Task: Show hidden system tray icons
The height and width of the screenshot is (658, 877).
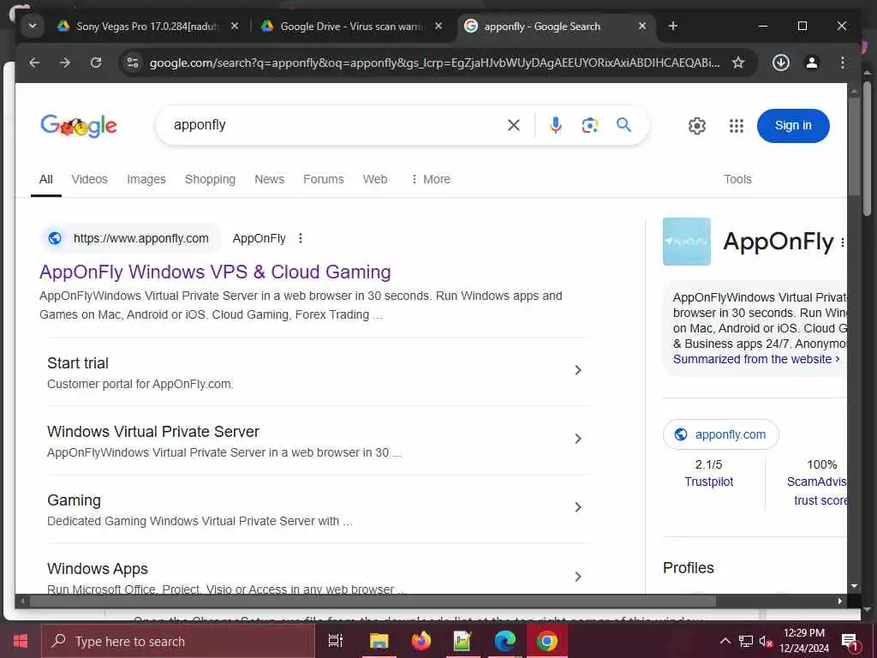Action: [725, 641]
